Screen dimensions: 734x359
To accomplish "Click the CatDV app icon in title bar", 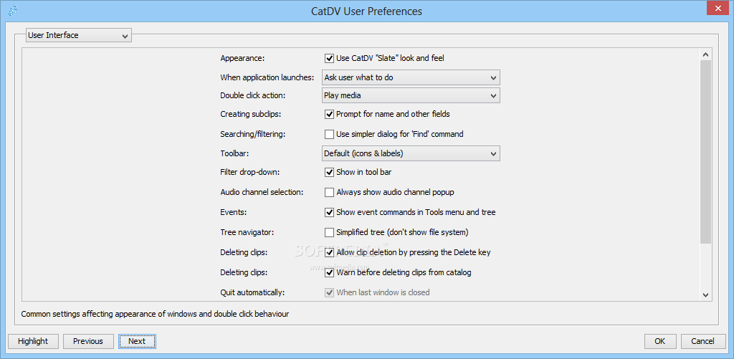I will tap(13, 11).
